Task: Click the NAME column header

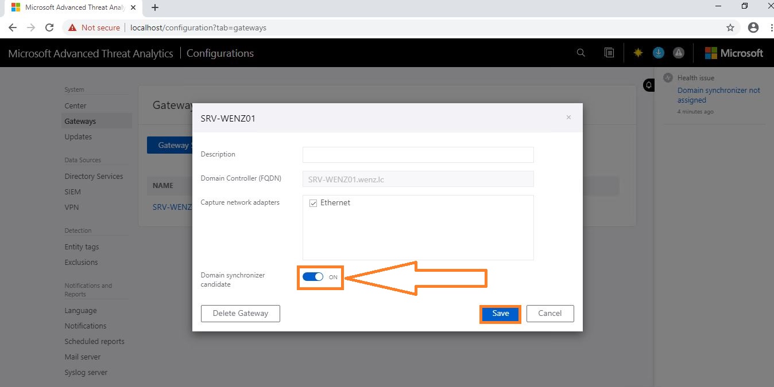Action: coord(163,186)
